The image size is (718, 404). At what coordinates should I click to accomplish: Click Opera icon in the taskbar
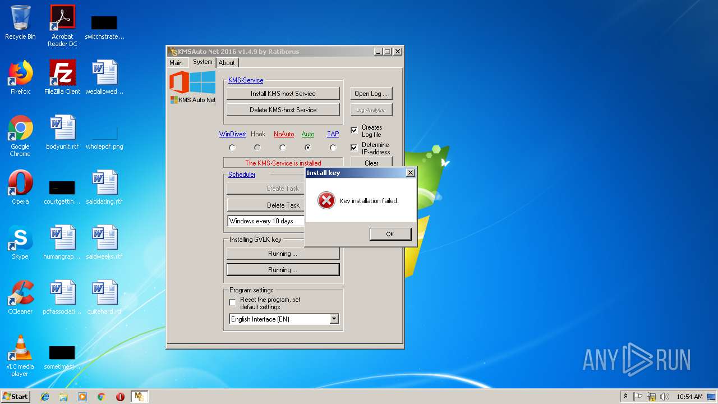point(120,397)
